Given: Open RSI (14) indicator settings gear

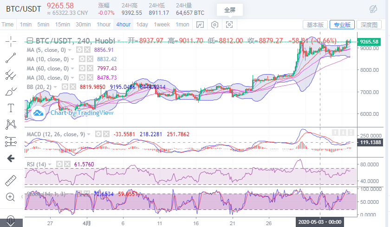Looking at the screenshot, I should (60, 164).
